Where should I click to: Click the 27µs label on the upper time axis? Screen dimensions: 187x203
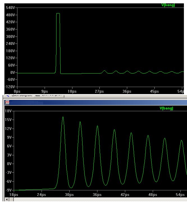tap(99, 91)
